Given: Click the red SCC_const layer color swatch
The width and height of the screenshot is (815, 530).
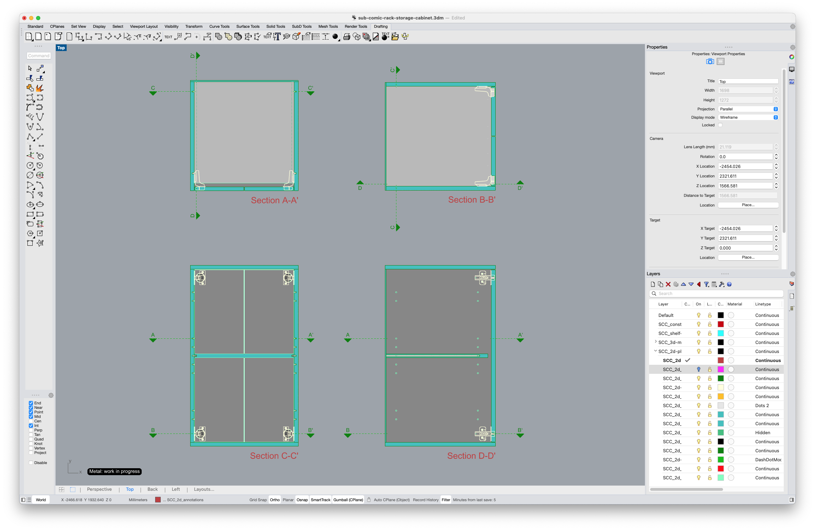Looking at the screenshot, I should 721,324.
